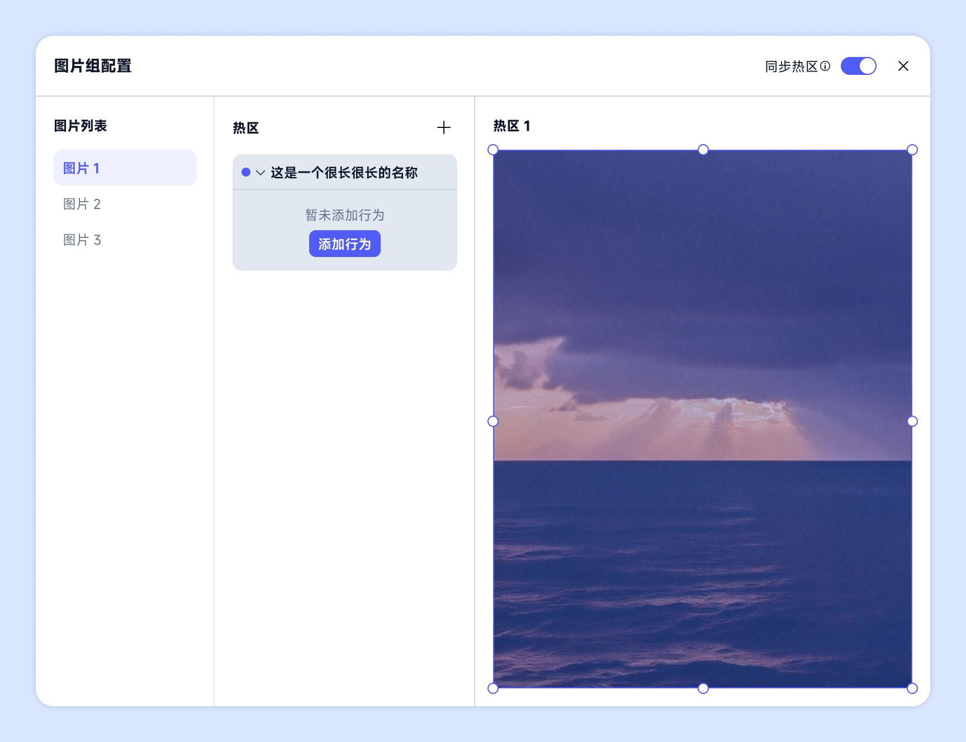Click the 暂未添加行为 placeholder text

click(x=345, y=215)
